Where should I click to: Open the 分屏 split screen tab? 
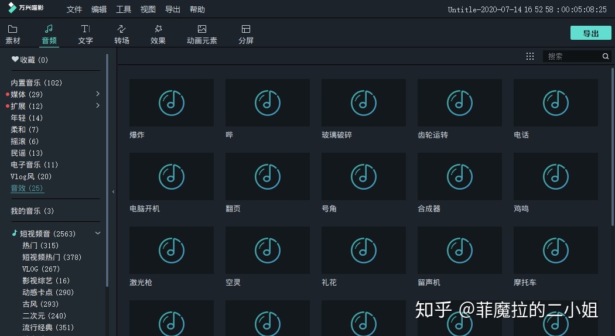(246, 35)
